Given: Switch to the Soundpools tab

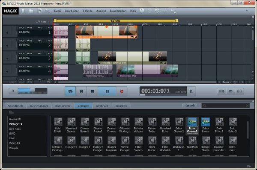Looking at the screenshot, I should tap(15, 106).
